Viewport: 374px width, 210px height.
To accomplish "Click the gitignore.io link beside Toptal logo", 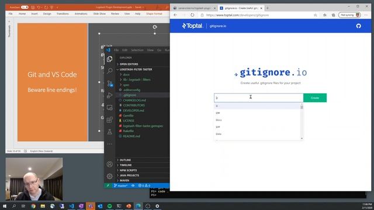I will pos(218,26).
